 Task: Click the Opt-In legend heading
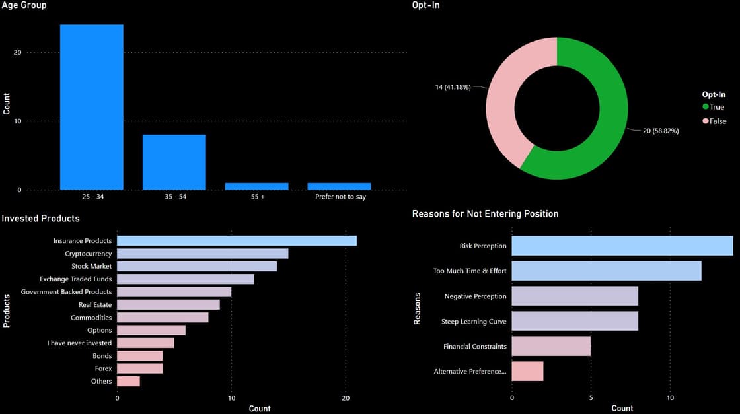(x=714, y=94)
